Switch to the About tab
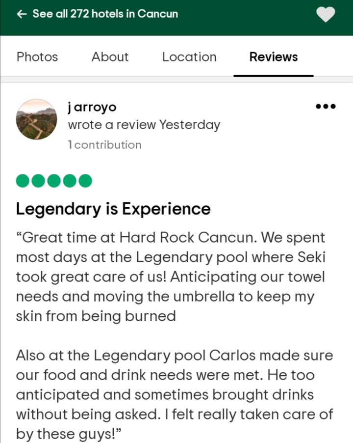Viewport: 353px width, 443px height. [x=110, y=57]
